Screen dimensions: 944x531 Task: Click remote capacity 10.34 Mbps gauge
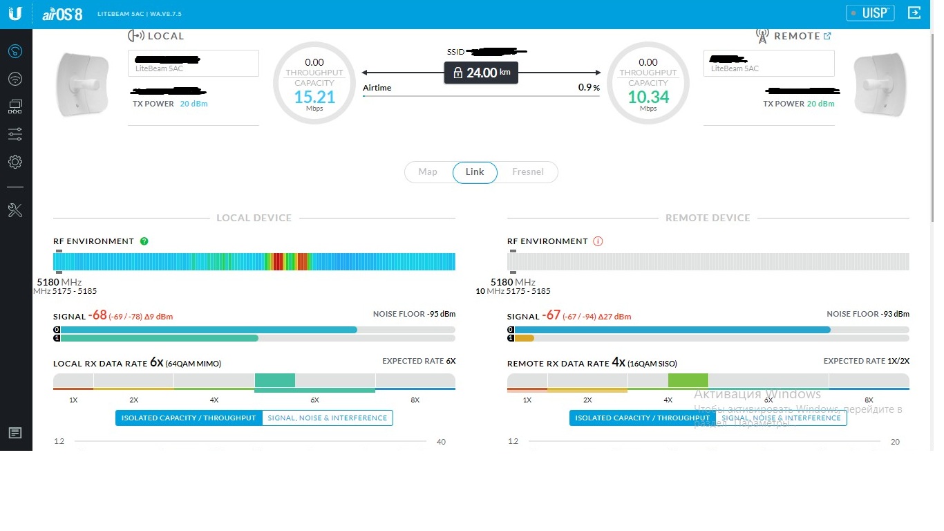point(648,83)
